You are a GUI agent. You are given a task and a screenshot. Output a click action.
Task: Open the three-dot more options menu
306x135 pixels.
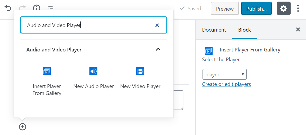[298, 8]
